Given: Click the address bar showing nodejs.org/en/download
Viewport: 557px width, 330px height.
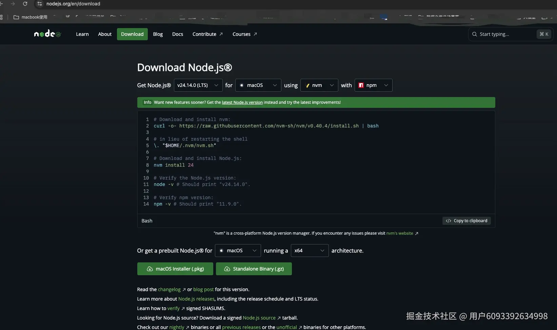Looking at the screenshot, I should point(73,4).
